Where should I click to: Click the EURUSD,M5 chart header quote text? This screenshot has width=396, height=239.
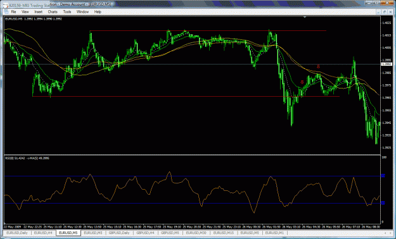click(34, 19)
